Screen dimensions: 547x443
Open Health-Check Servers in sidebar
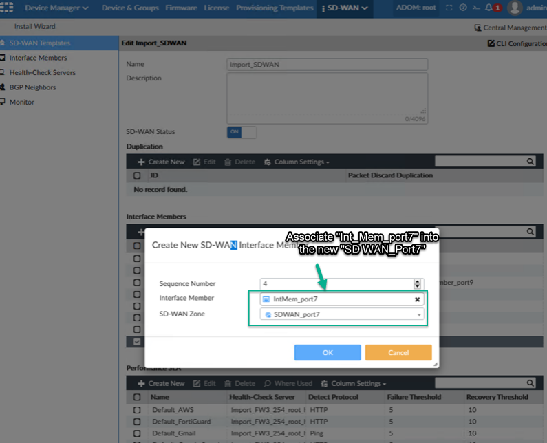[42, 72]
